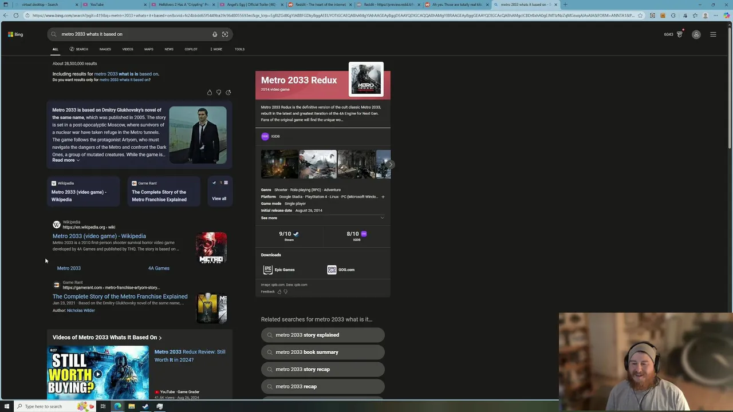Play the Metro 2033 Redux review video
The width and height of the screenshot is (733, 412).
click(98, 373)
